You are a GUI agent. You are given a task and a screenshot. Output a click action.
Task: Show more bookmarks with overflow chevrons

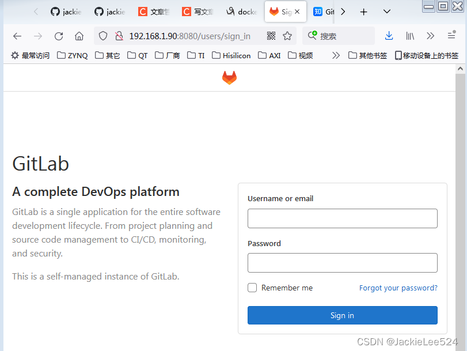tap(336, 55)
